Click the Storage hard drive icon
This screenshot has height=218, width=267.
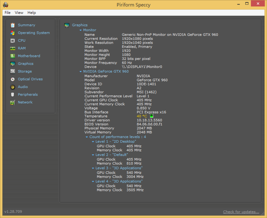coord(13,72)
